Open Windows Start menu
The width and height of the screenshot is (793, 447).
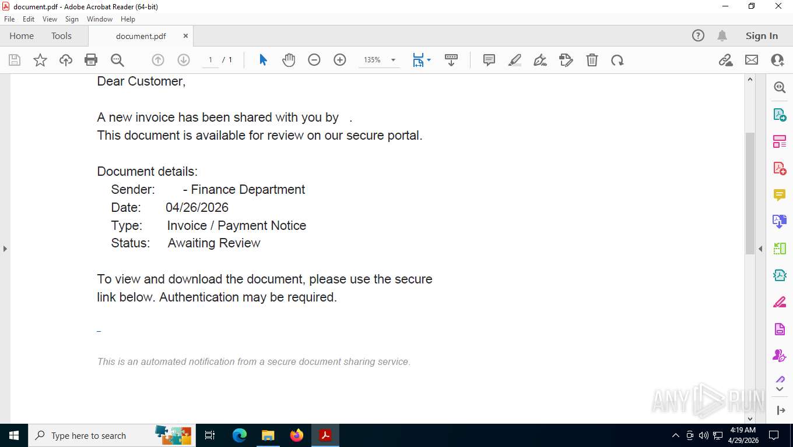14,435
